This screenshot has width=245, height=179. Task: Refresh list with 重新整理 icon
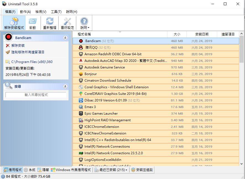tap(50, 21)
